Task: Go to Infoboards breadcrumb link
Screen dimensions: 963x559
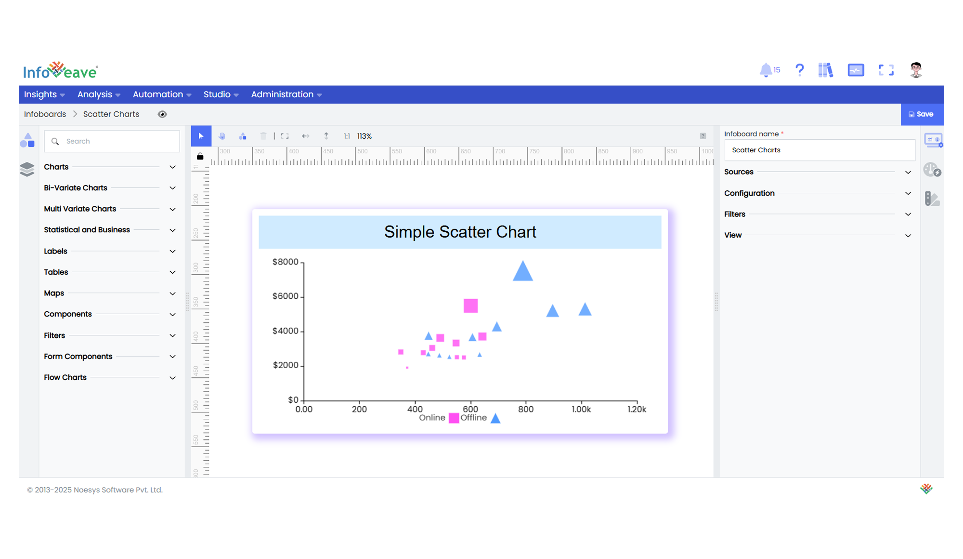Action: click(x=45, y=114)
